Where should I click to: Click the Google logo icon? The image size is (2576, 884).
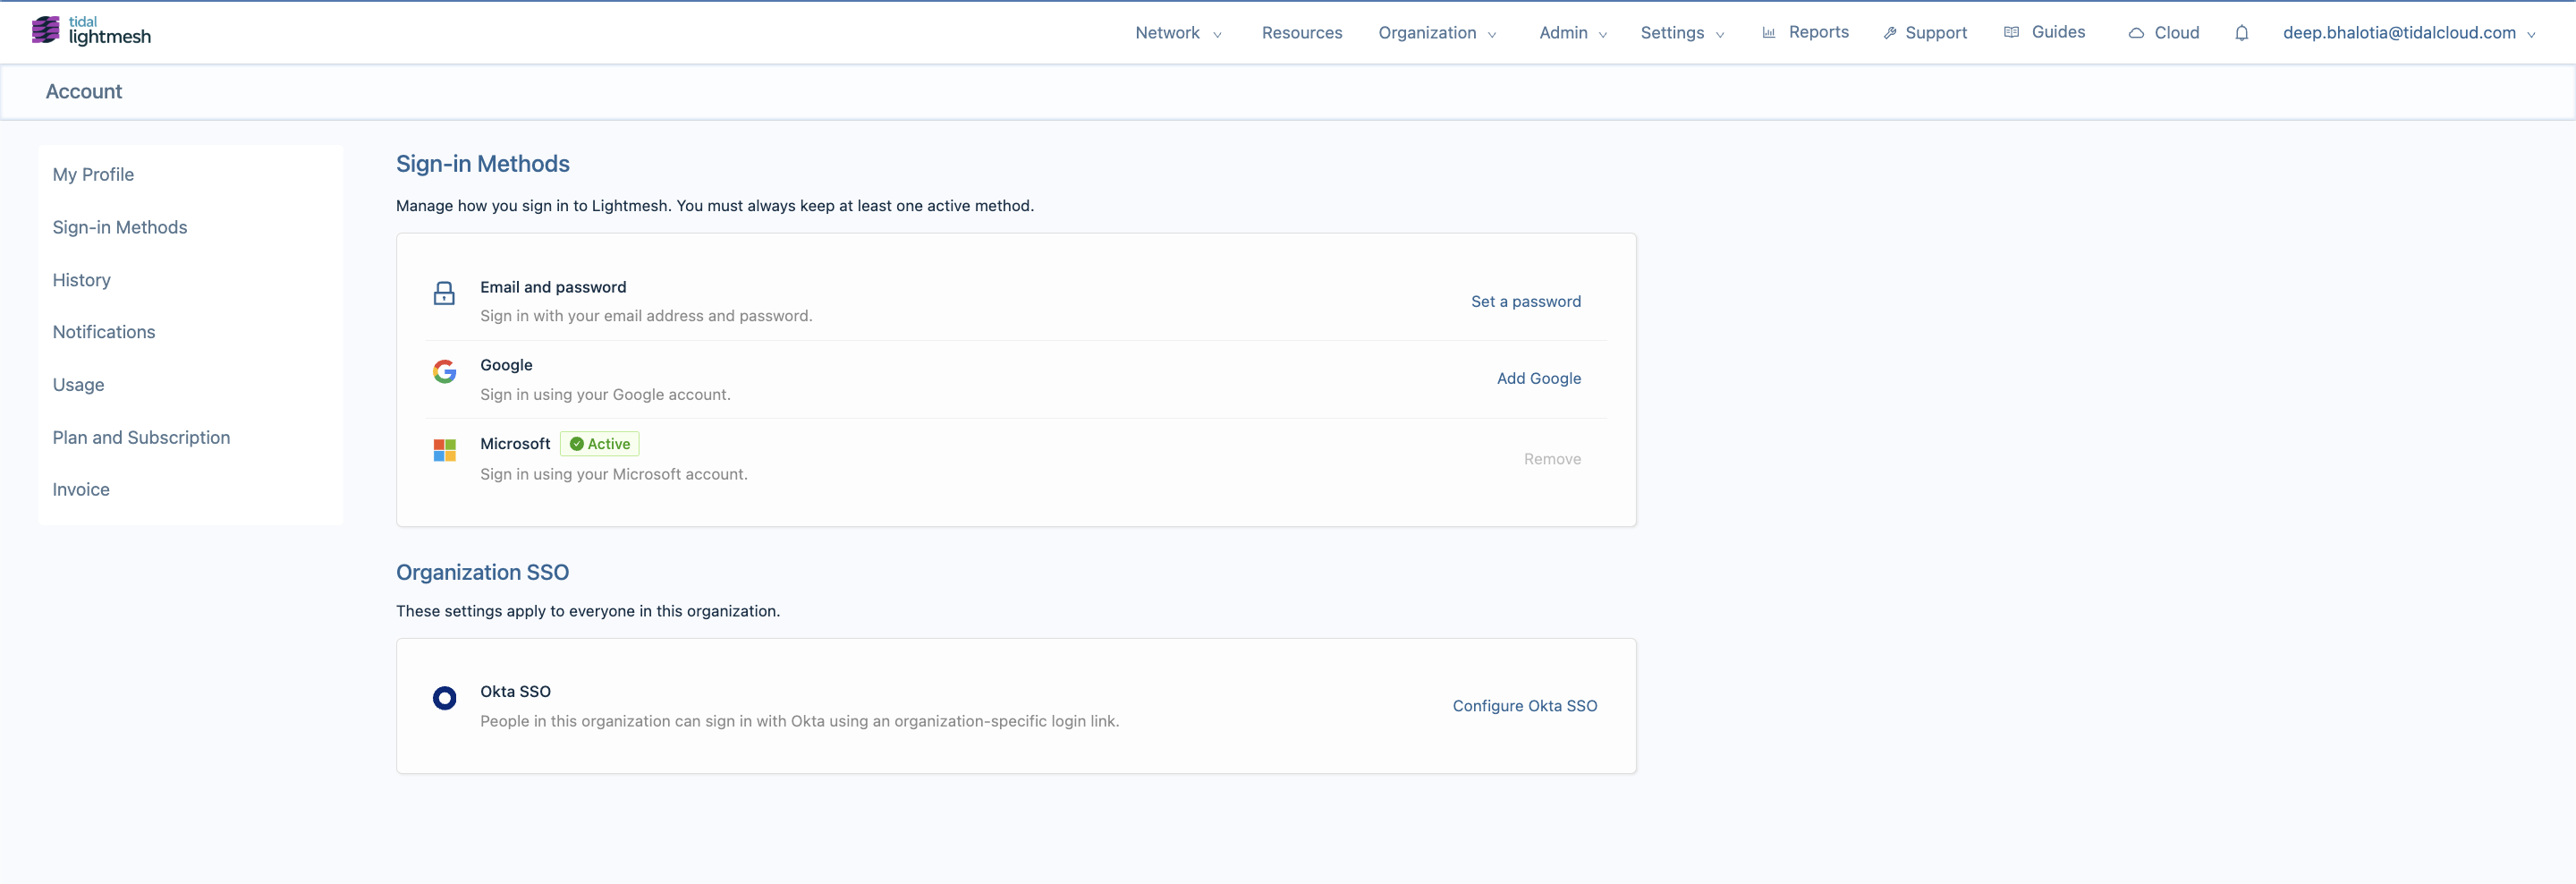pos(444,371)
